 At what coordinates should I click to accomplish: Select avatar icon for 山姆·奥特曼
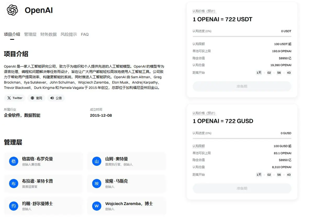[x=97, y=161]
